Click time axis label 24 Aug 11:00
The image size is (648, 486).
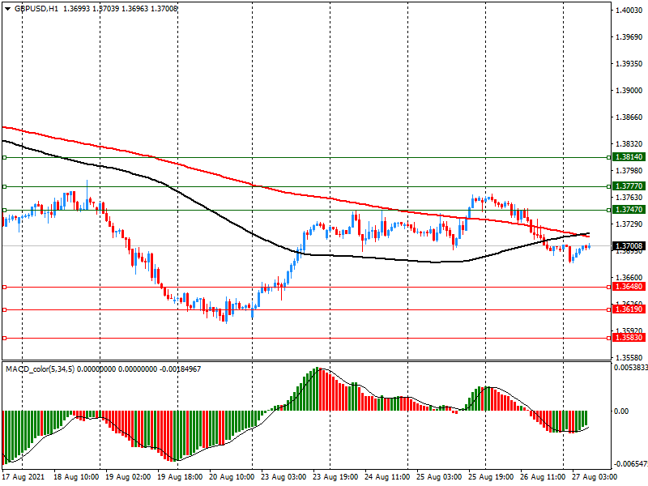(x=387, y=477)
